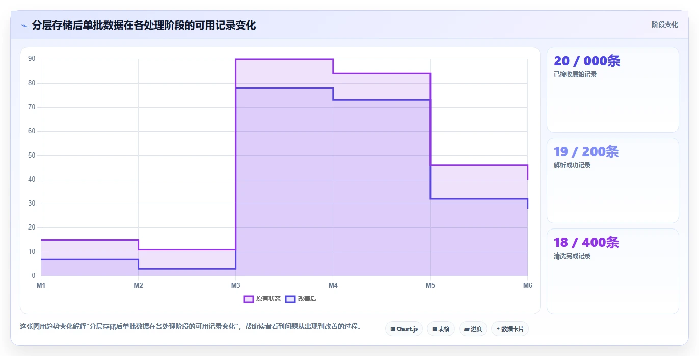Viewport: 699px width, 356px height.
Task: Click the 改善后 indigo legend swatch
Action: (x=290, y=299)
